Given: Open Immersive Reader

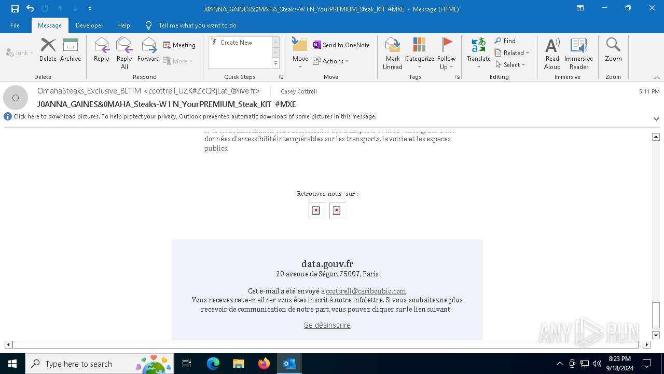Looking at the screenshot, I should [x=579, y=54].
